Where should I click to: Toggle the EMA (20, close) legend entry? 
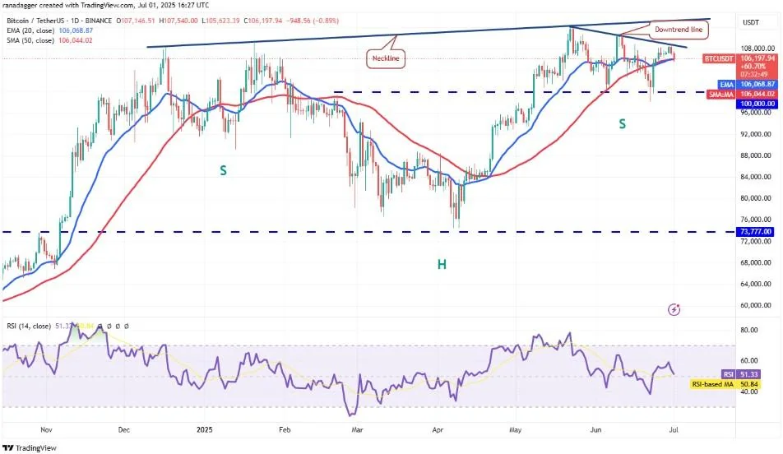(x=49, y=30)
